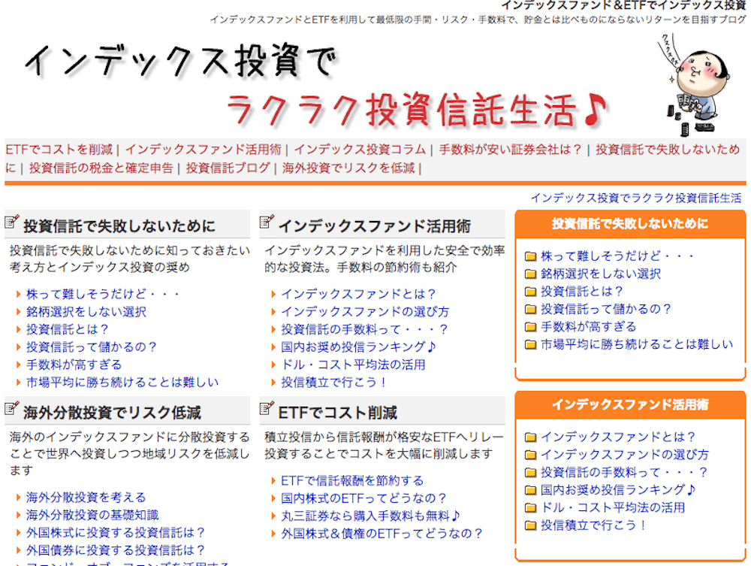Screen dimensions: 751x566
Task: Click the folder icon next to 手数料が高すぎる
Action: point(531,327)
